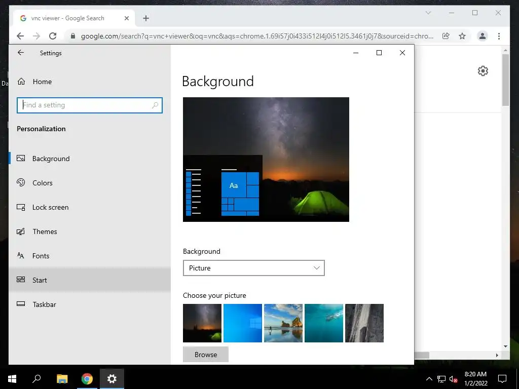
Task: Maximize the Settings window
Action: [x=379, y=53]
